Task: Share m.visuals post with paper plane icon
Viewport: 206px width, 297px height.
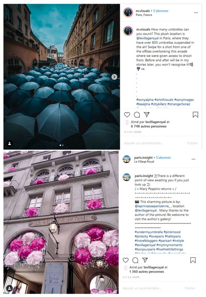Action: pyautogui.click(x=147, y=114)
